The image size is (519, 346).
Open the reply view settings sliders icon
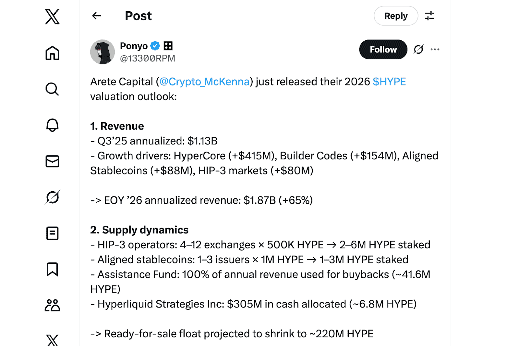tap(429, 16)
